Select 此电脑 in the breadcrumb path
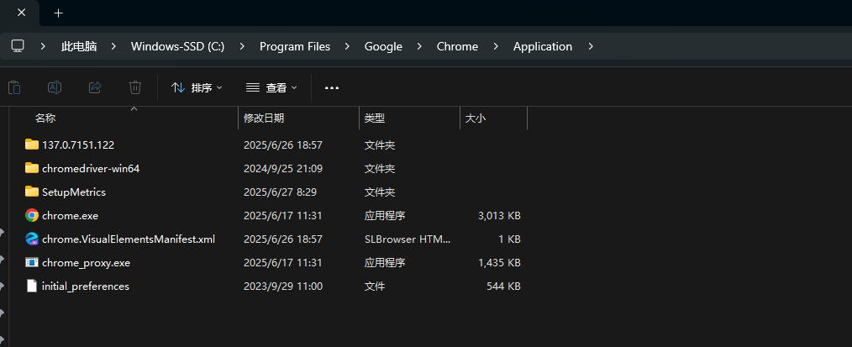Viewport: 852px width, 347px height. [79, 47]
